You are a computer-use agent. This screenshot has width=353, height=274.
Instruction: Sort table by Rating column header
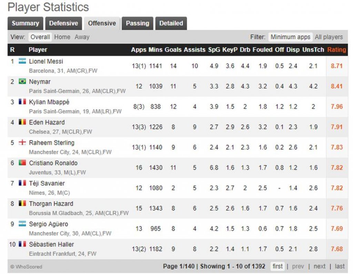[336, 50]
